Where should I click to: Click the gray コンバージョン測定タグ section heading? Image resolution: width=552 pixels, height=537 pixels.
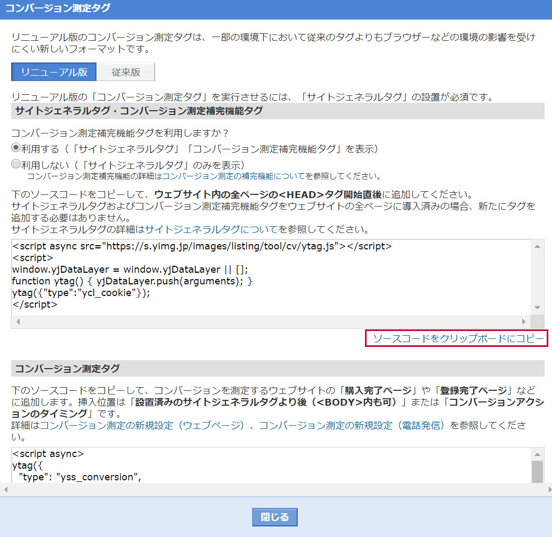point(67,369)
